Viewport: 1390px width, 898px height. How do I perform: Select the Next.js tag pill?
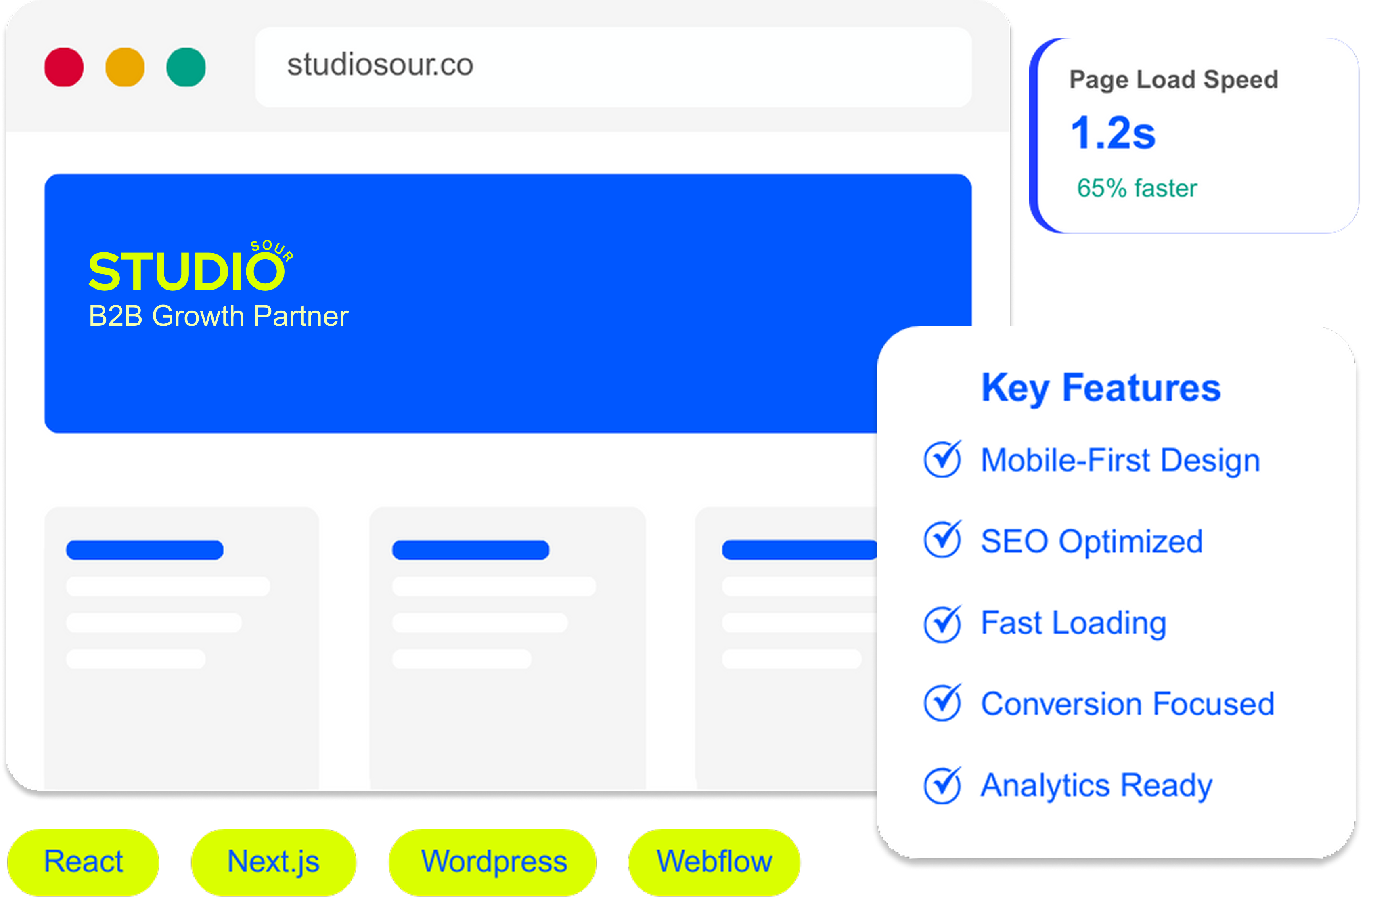pyautogui.click(x=273, y=862)
